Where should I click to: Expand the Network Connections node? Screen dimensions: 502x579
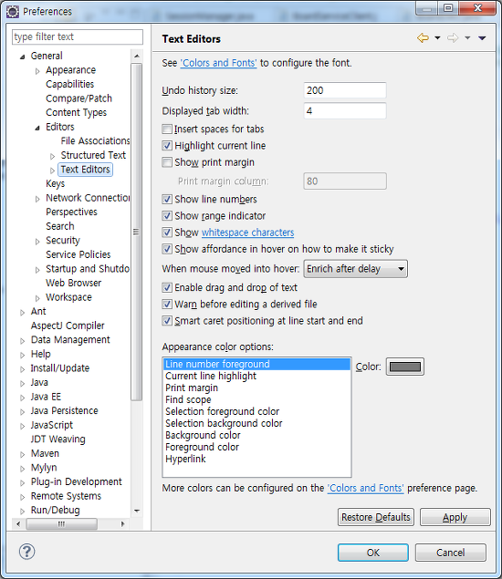(x=37, y=199)
